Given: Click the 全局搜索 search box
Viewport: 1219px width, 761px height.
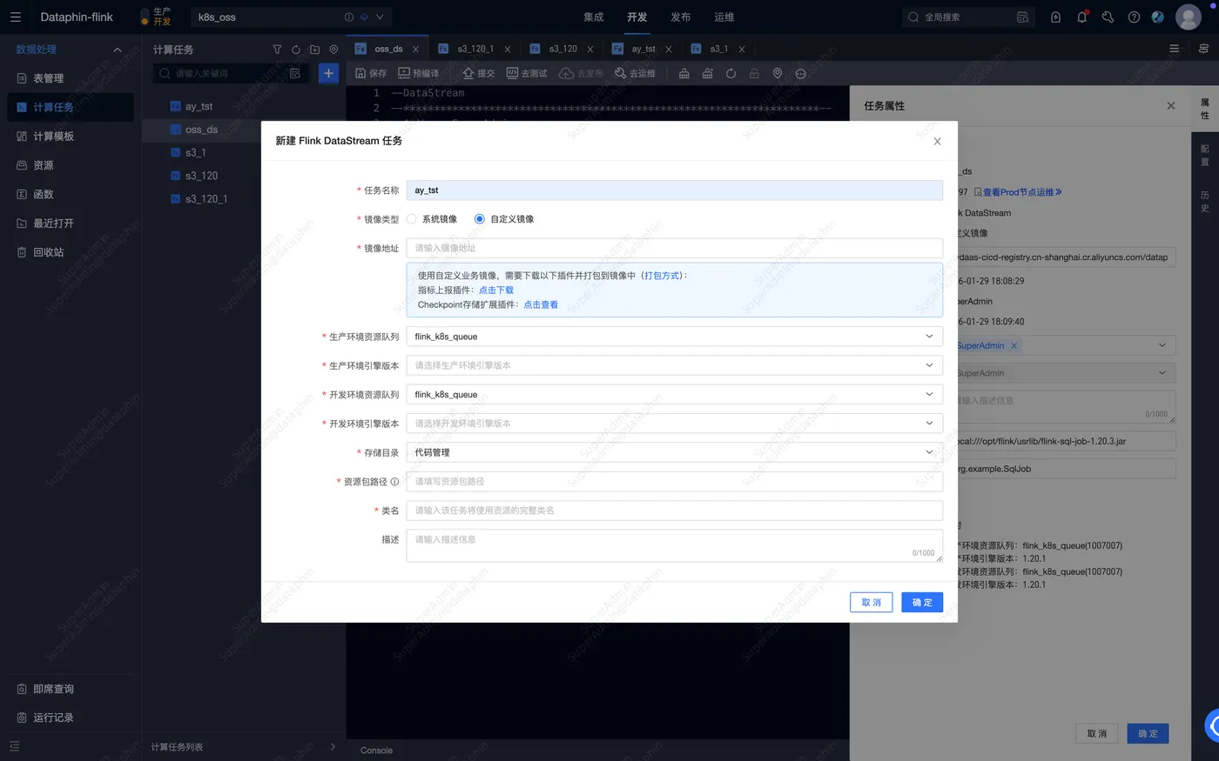Looking at the screenshot, I should (968, 17).
